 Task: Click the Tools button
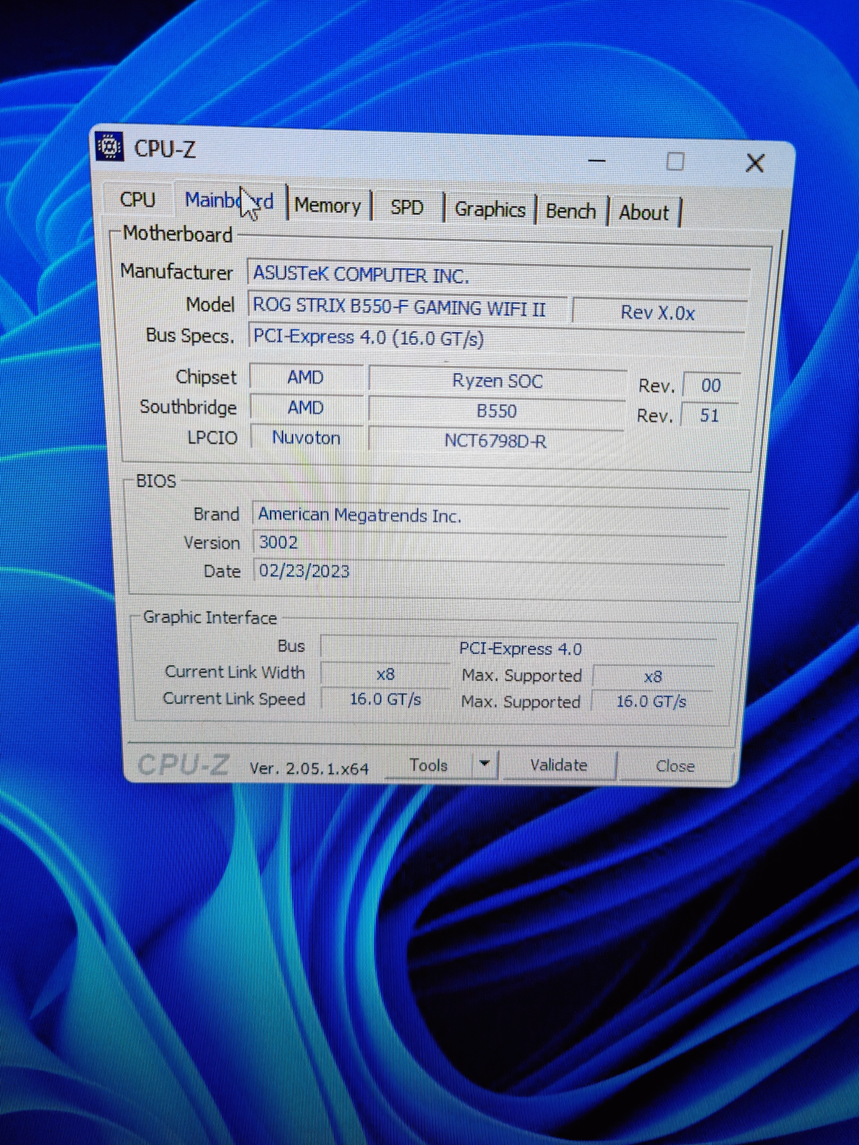428,765
